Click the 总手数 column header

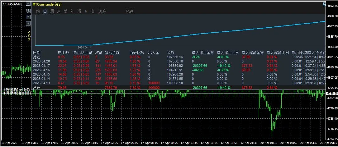(x=63, y=53)
